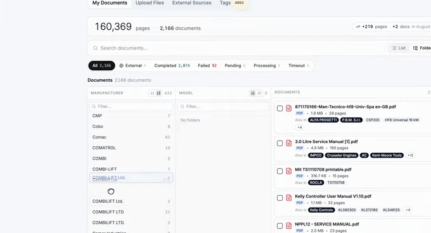Open the COMBILIFT Ltd. folder with 2 documents
This screenshot has width=431, height=233.
(131, 201)
